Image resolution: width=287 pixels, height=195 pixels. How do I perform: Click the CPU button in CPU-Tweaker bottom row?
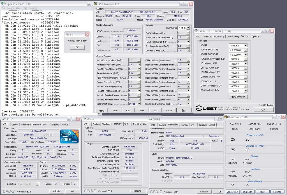click(x=128, y=111)
